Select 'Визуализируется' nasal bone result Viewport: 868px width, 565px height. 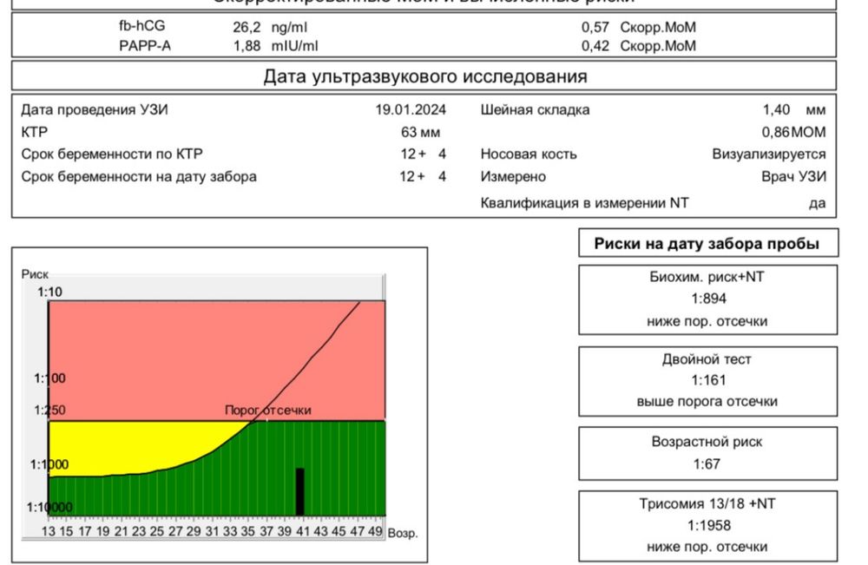[769, 154]
